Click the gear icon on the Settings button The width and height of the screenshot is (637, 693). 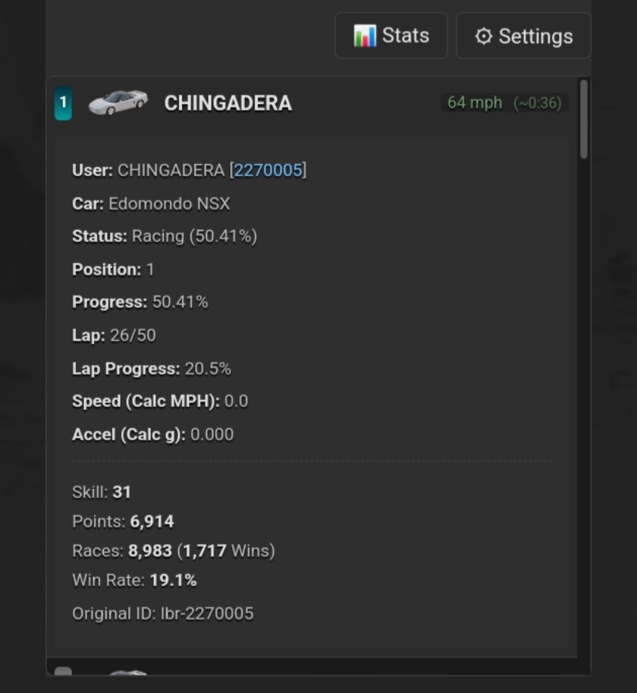[483, 35]
